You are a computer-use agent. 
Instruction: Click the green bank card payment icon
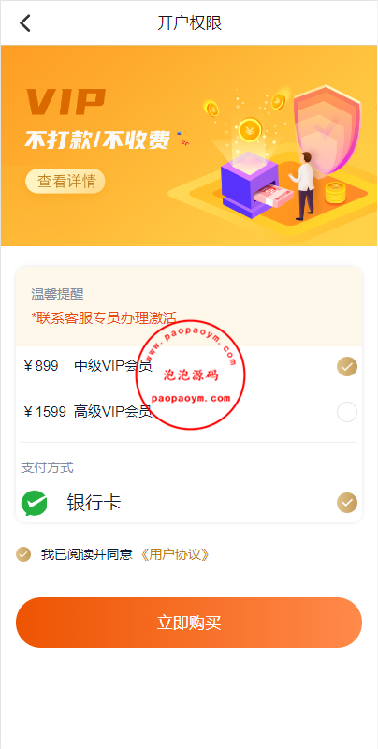[35, 503]
